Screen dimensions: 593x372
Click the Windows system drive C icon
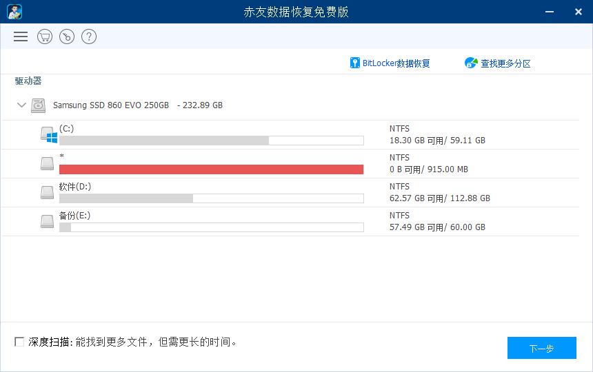pyautogui.click(x=49, y=135)
